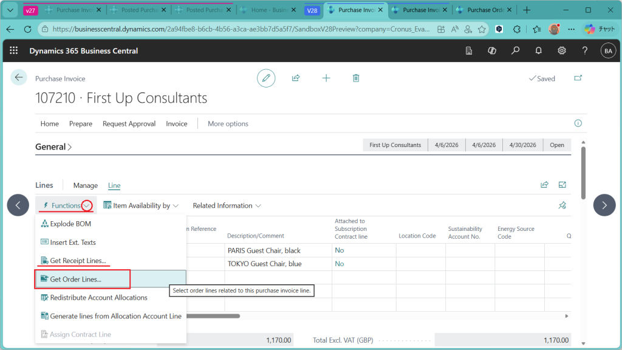622x350 pixels.
Task: Go to next record arrow
Action: point(604,205)
